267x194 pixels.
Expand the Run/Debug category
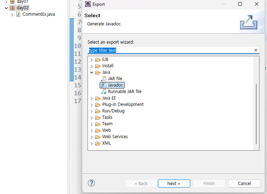pos(92,111)
